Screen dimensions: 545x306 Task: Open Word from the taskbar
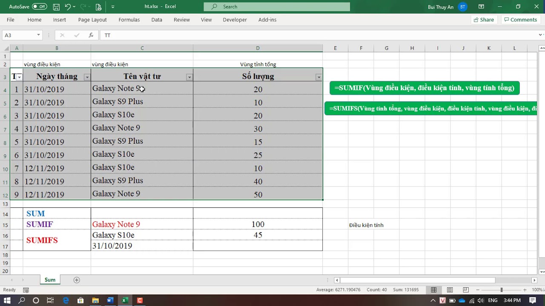click(110, 300)
